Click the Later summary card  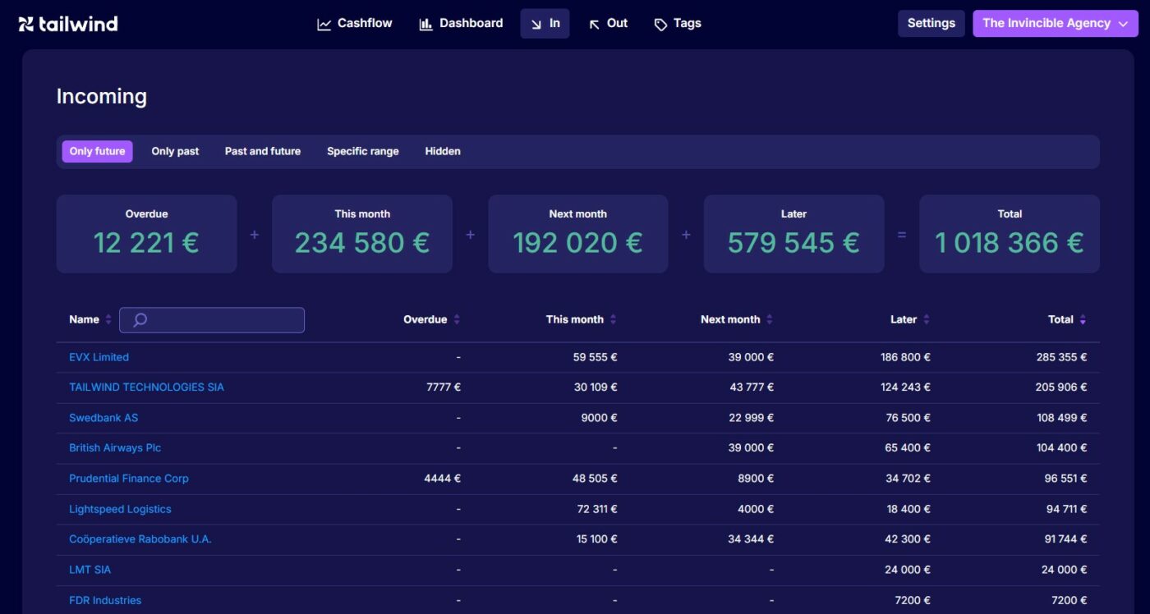793,234
